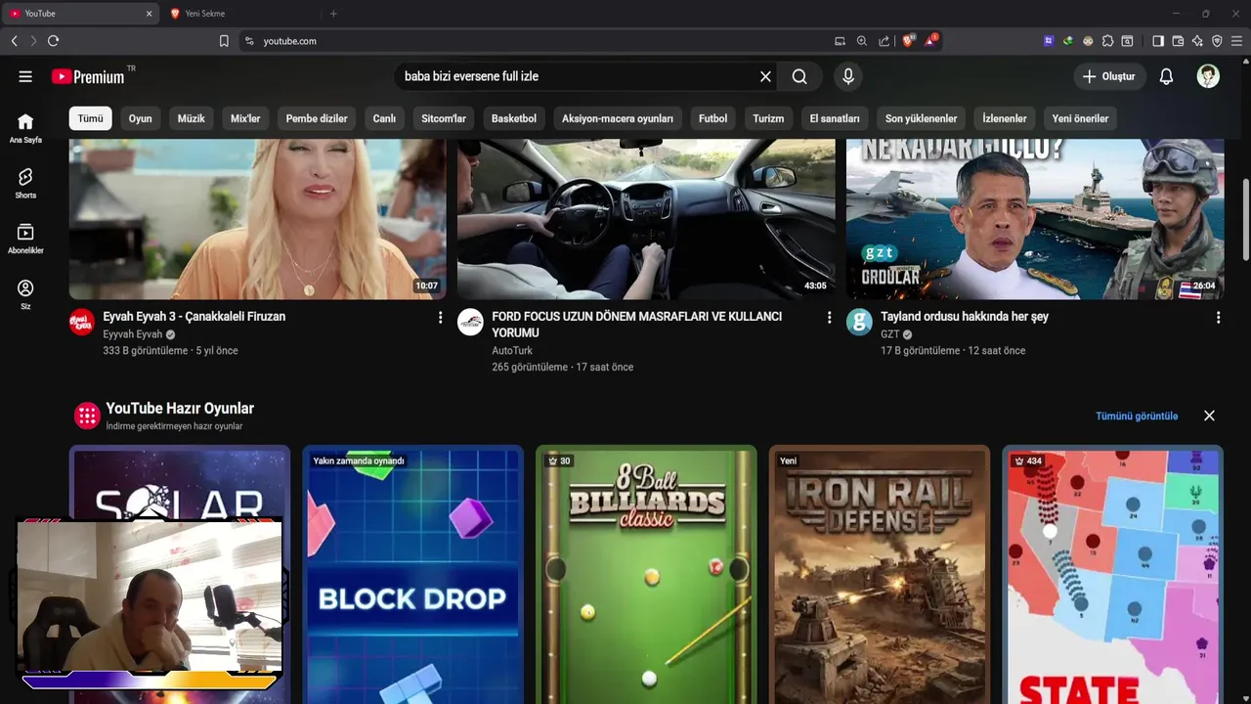Click the Eyvah Eyvah channel avatar

point(81,322)
